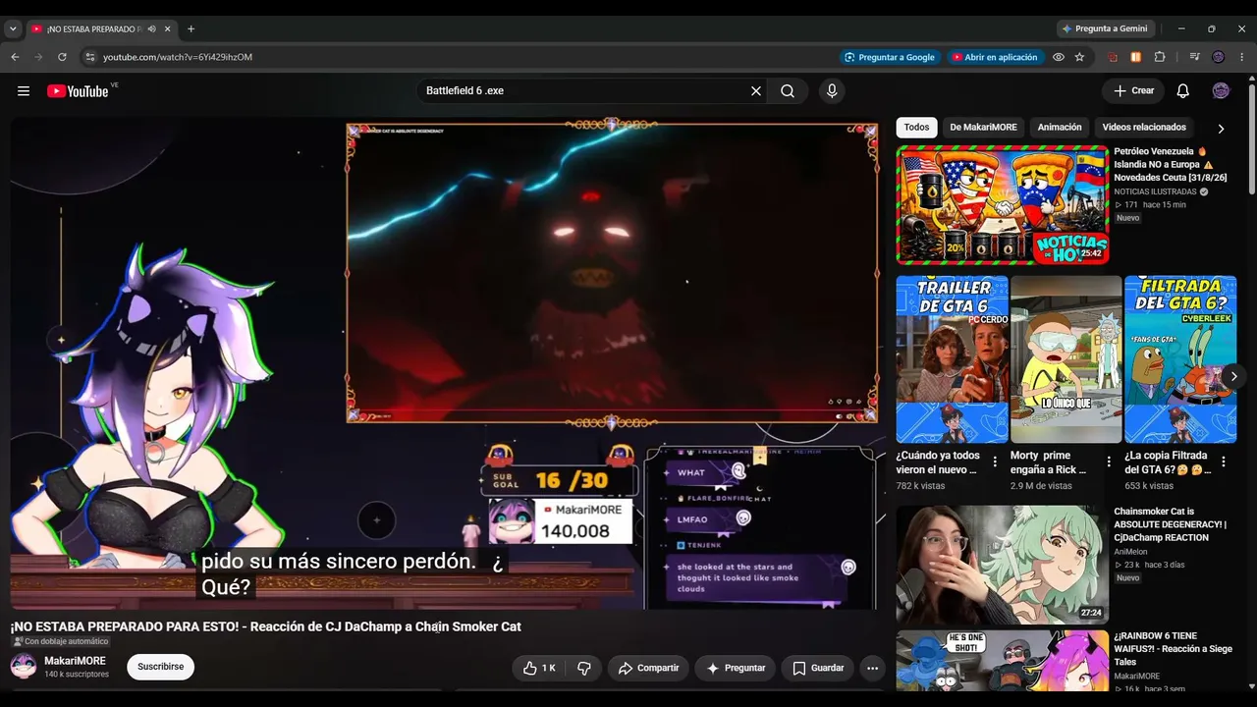Open the MakariMORE channel name link

click(75, 661)
